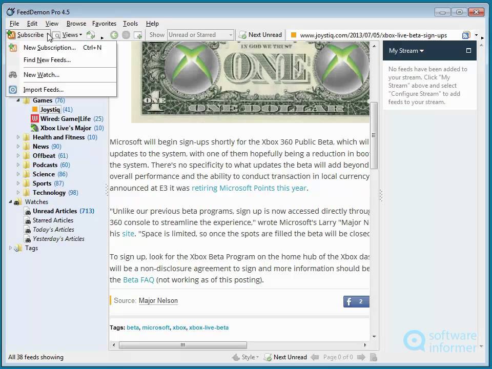This screenshot has width=492, height=369.
Task: Click the orange site favicon in address bar
Action: 293,35
